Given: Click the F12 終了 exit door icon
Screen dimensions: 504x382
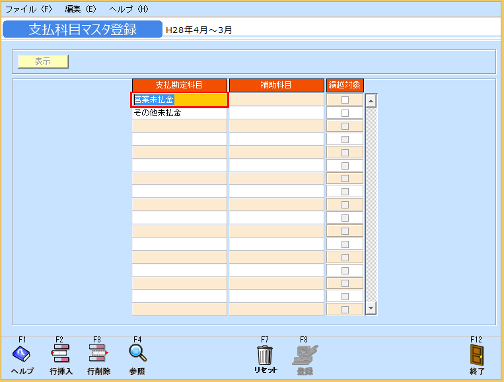Looking at the screenshot, I should tap(477, 355).
